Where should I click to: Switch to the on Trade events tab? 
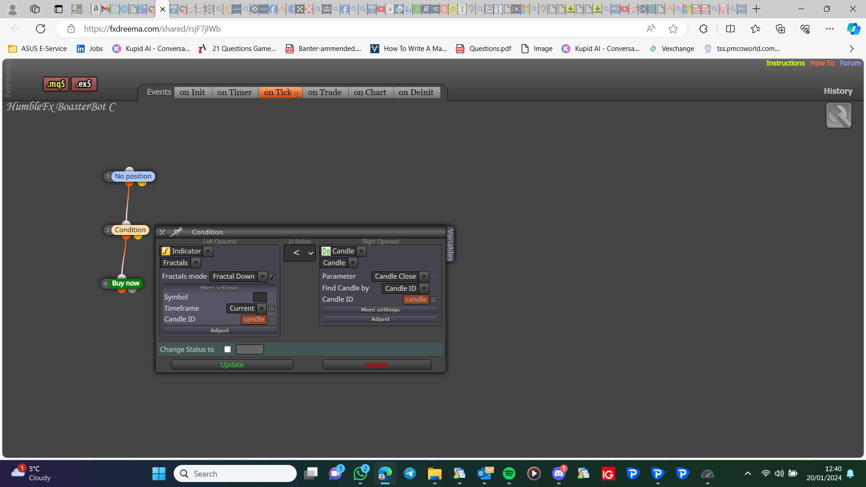pyautogui.click(x=325, y=92)
